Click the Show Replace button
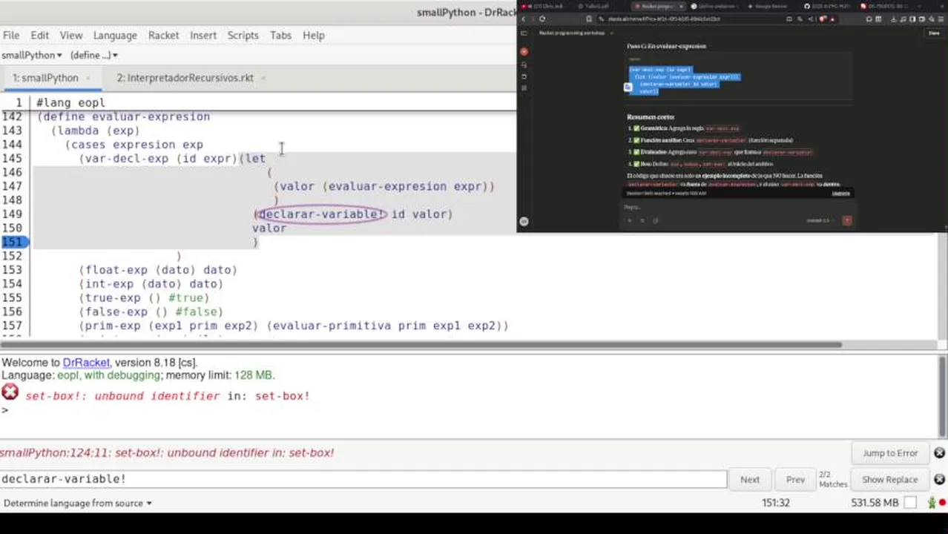 (x=889, y=479)
